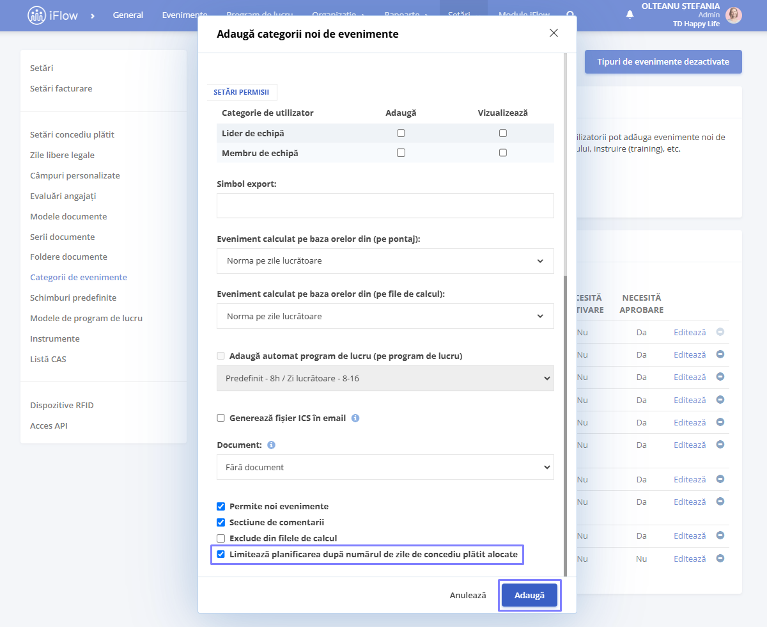Click Tipuri de evenimente dezactivate button
The width and height of the screenshot is (767, 627).
(x=663, y=62)
